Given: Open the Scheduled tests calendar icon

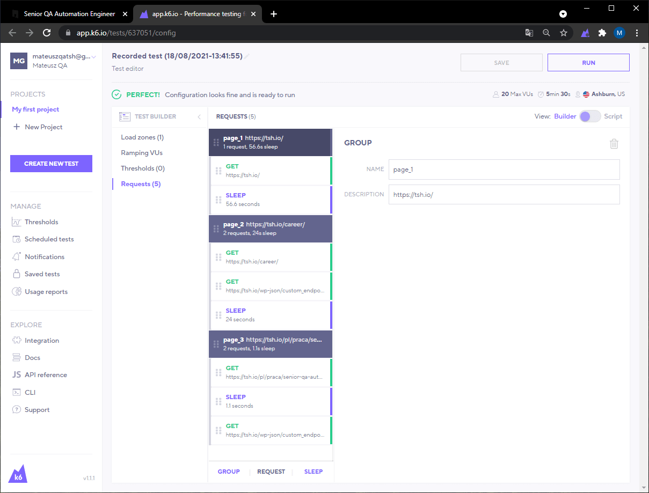Looking at the screenshot, I should 16,239.
